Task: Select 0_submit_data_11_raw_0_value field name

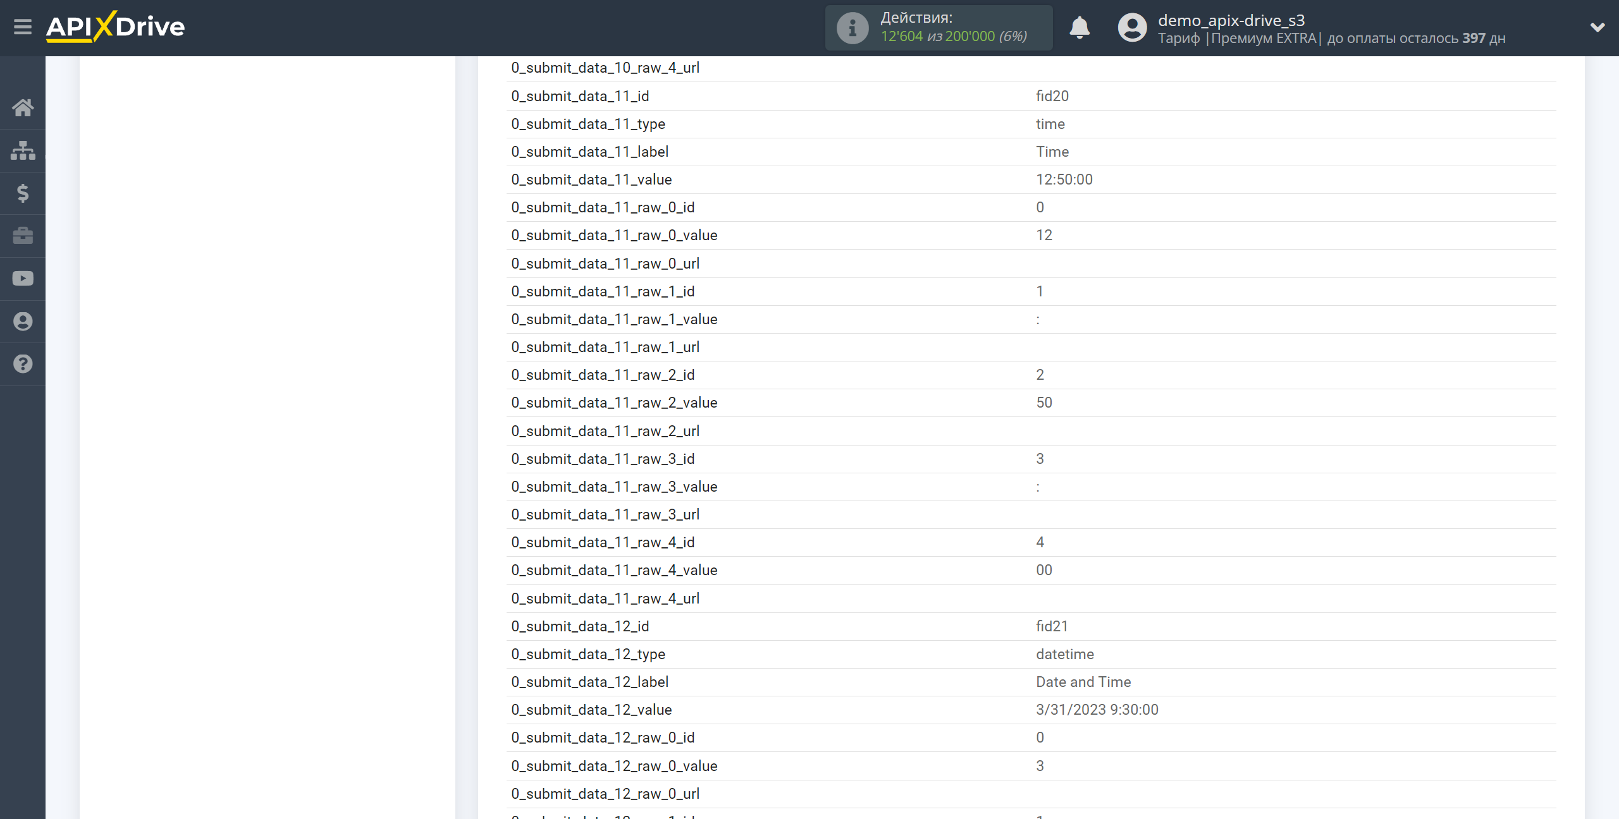Action: point(614,235)
